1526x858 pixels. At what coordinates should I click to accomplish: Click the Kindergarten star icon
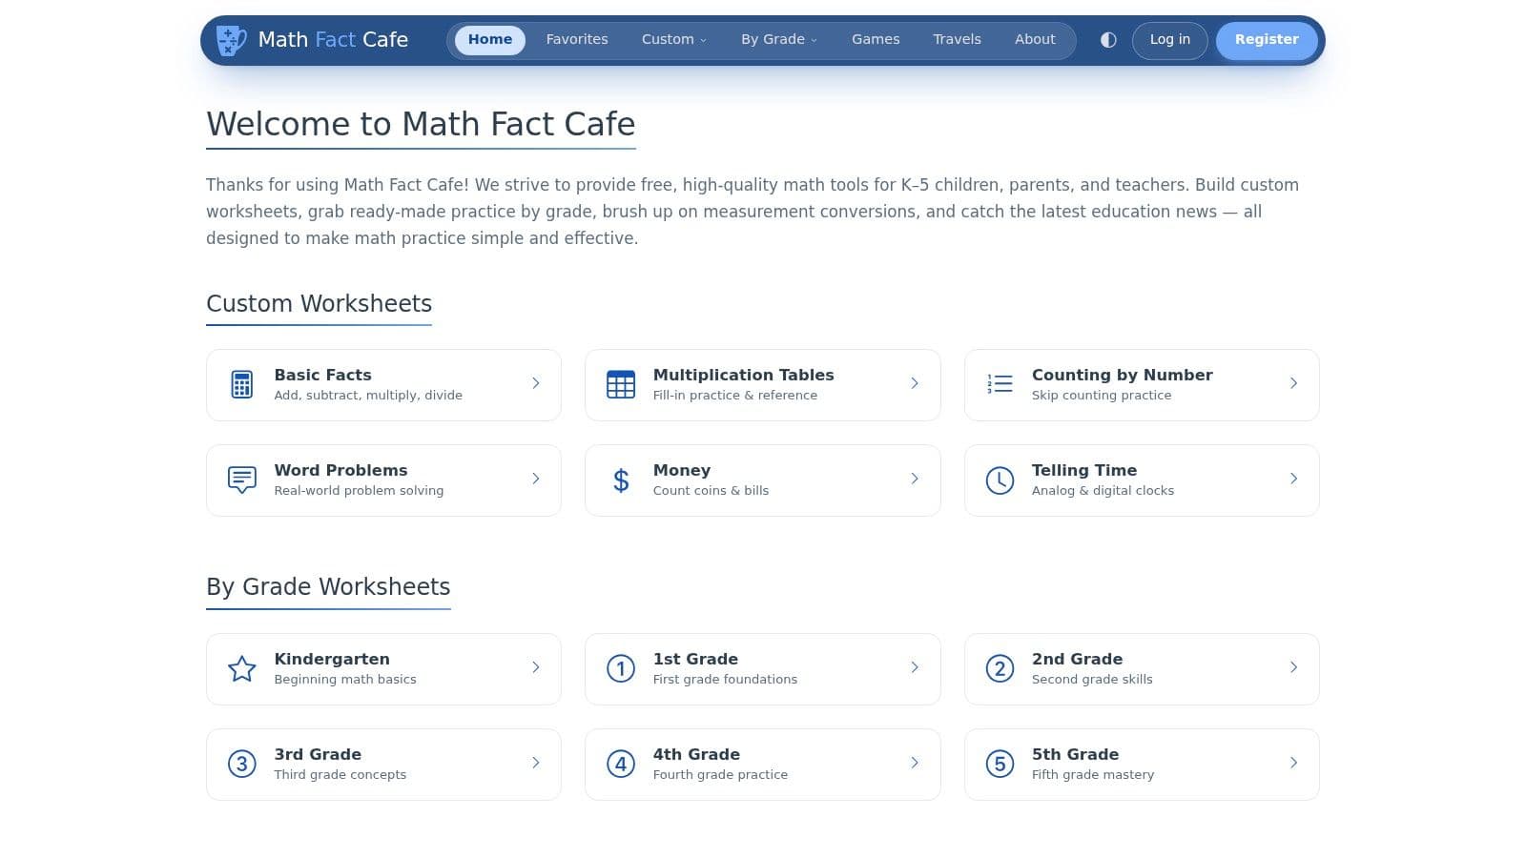pyautogui.click(x=242, y=668)
